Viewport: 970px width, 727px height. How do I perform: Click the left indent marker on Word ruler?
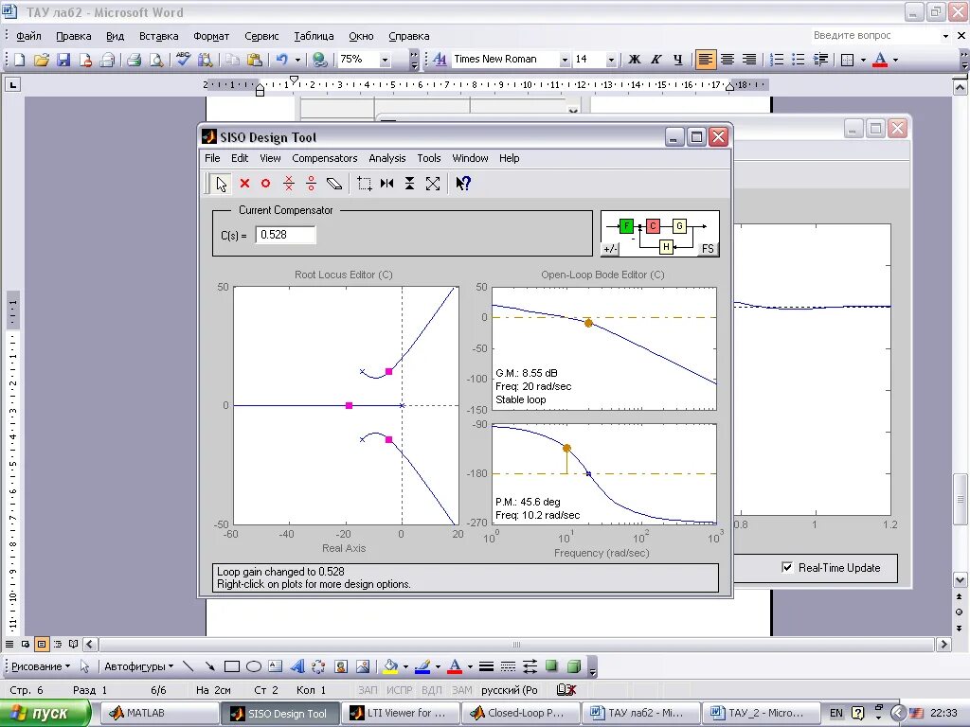coord(260,91)
